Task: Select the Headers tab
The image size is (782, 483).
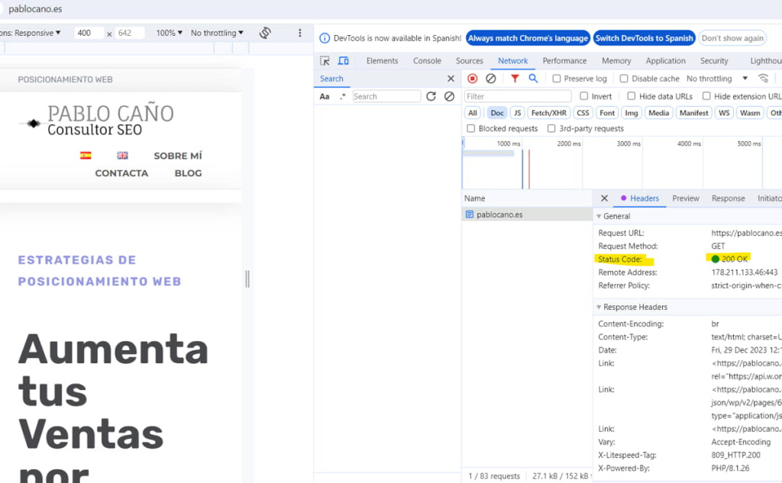Action: (639, 198)
